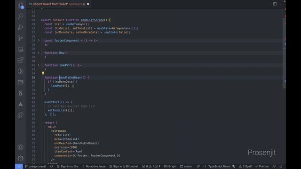Open the folder icon view in activity bar
The height and width of the screenshot is (169, 301).
[21, 82]
